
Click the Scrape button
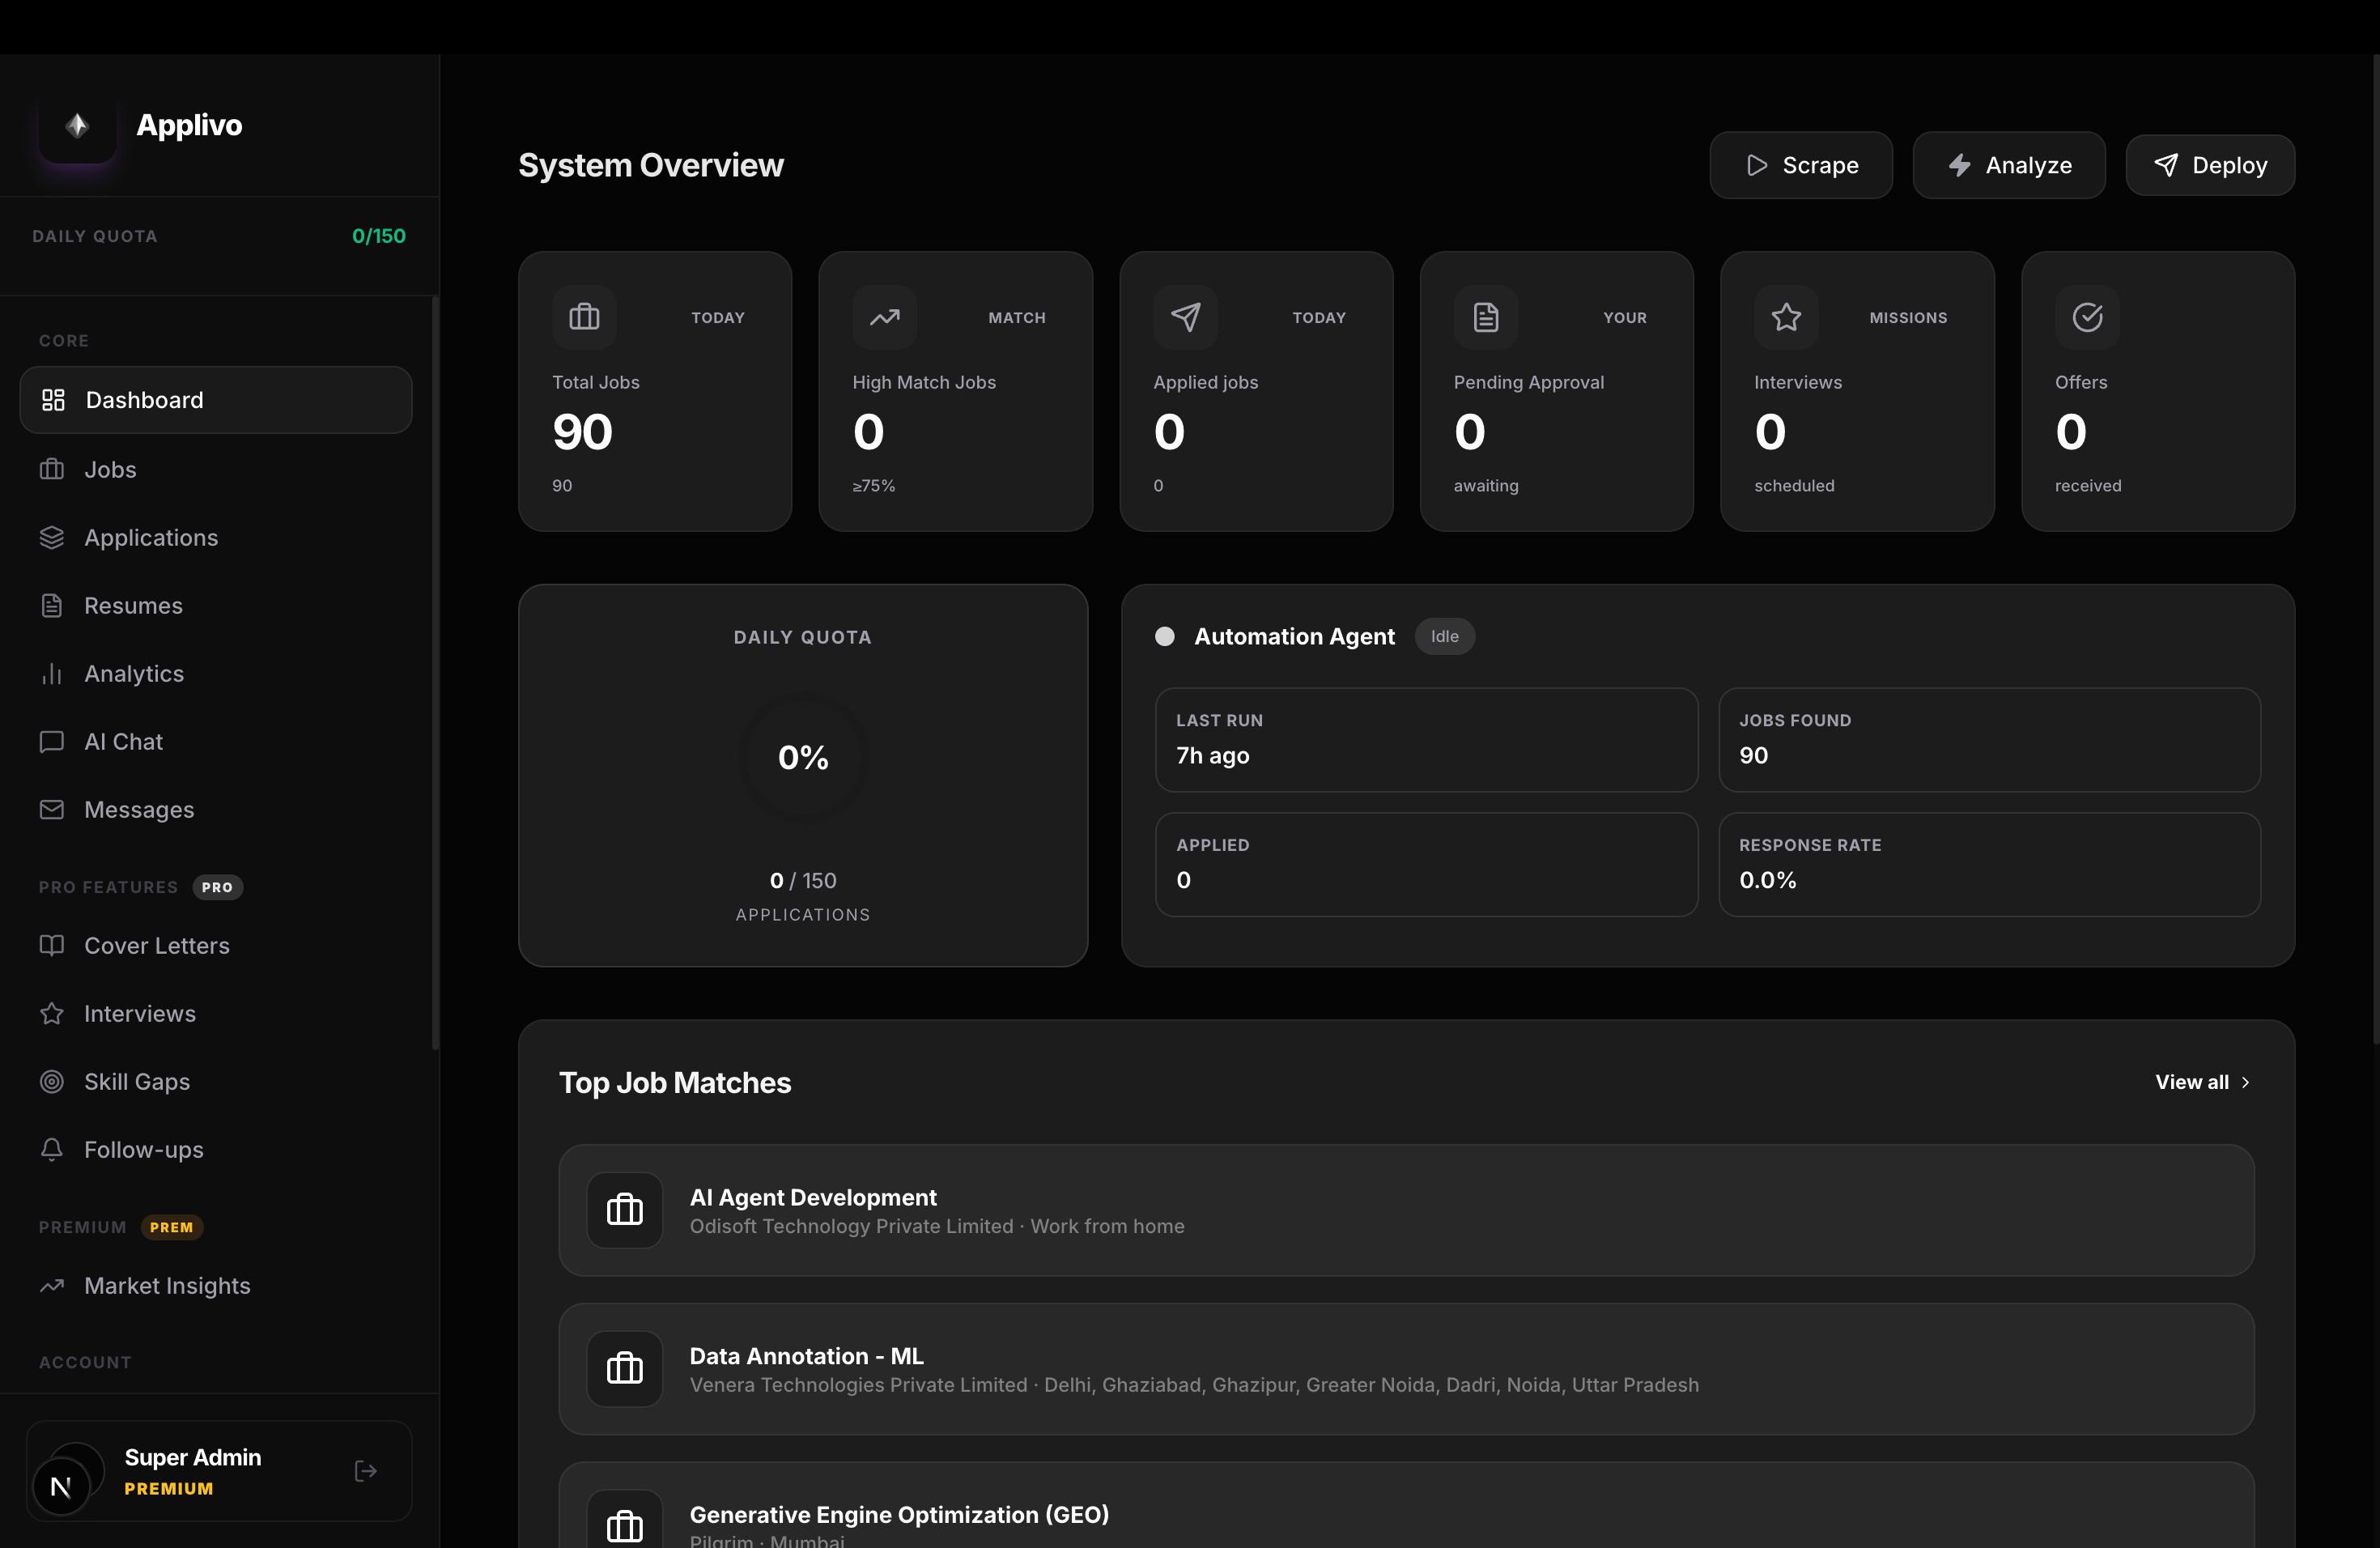click(1801, 165)
